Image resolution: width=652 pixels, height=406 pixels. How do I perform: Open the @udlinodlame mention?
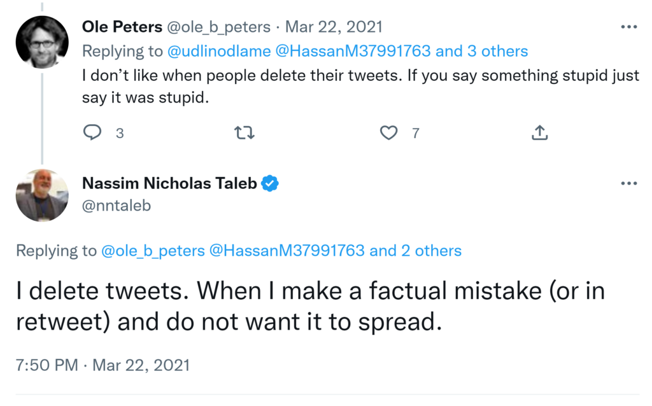(220, 51)
